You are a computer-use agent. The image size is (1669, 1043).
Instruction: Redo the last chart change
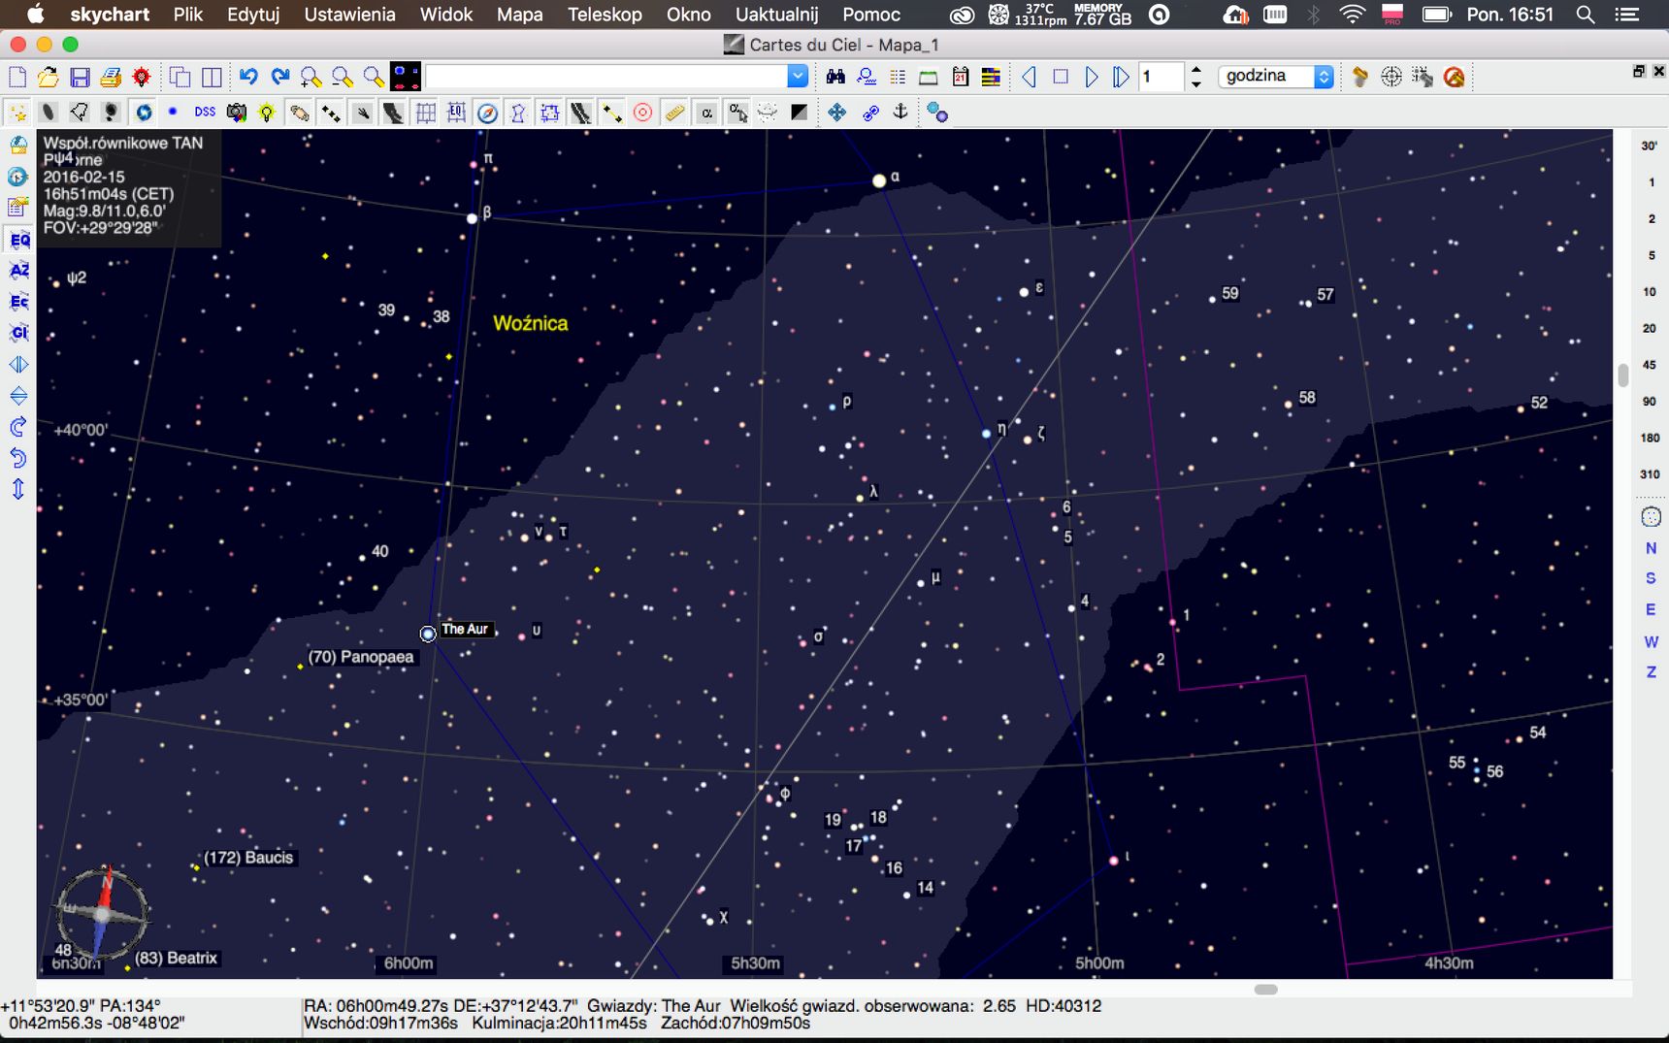(x=280, y=77)
